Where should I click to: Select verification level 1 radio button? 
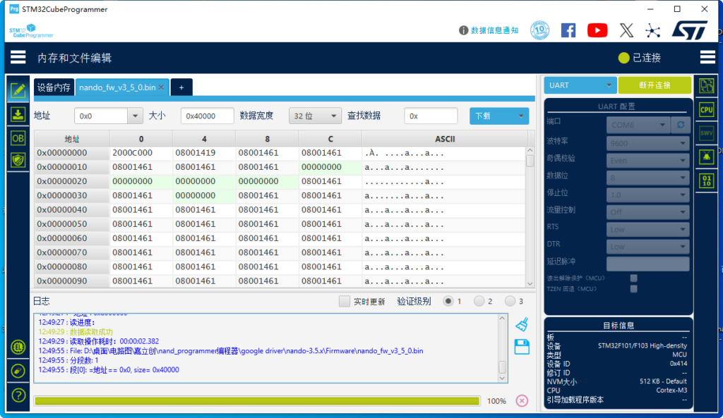tap(448, 301)
